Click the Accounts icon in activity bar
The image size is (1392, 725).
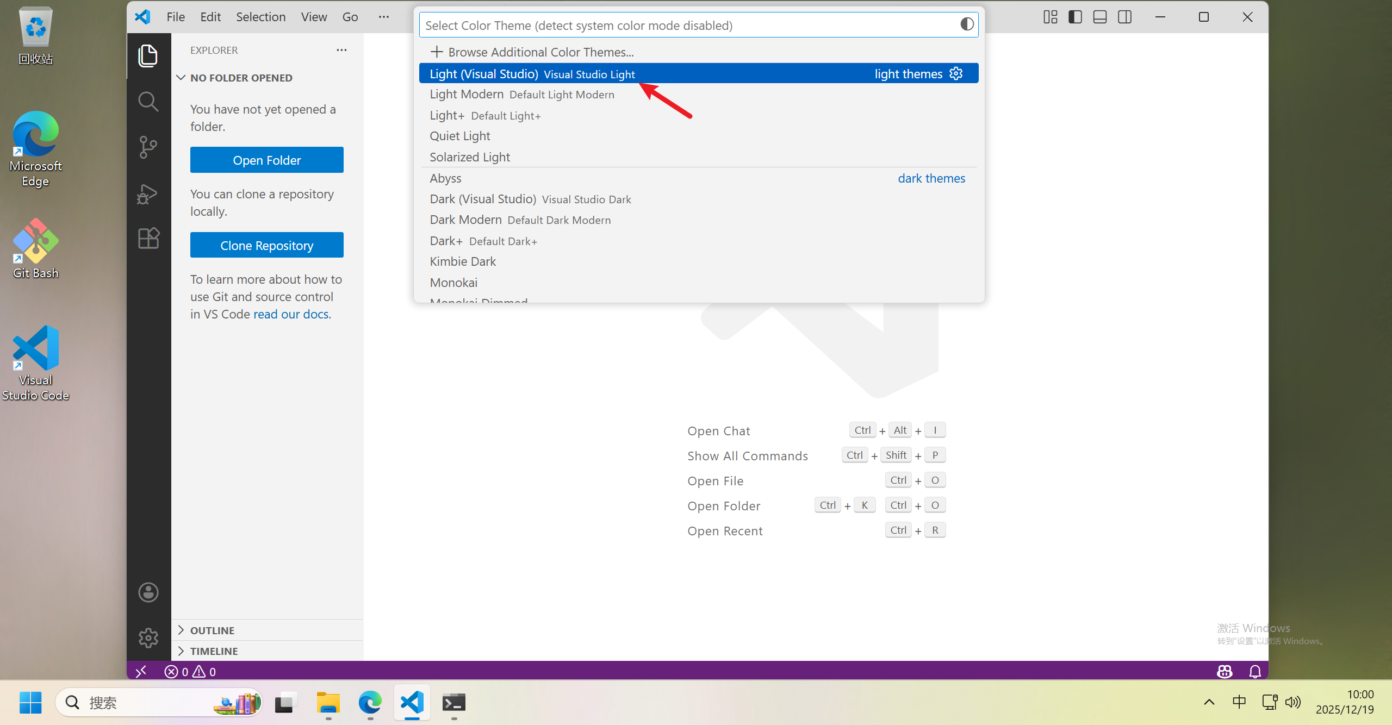click(148, 592)
